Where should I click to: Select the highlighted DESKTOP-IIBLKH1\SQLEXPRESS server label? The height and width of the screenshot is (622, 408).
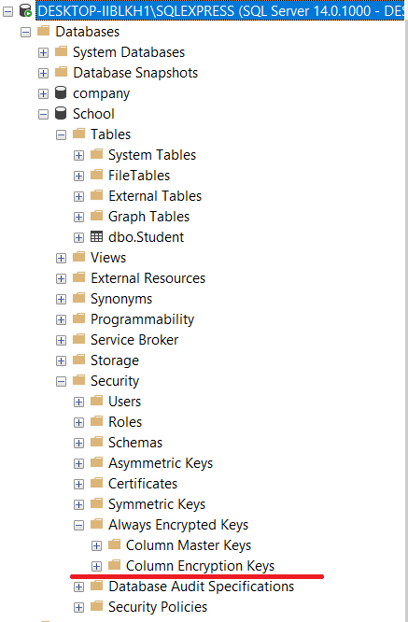[220, 10]
